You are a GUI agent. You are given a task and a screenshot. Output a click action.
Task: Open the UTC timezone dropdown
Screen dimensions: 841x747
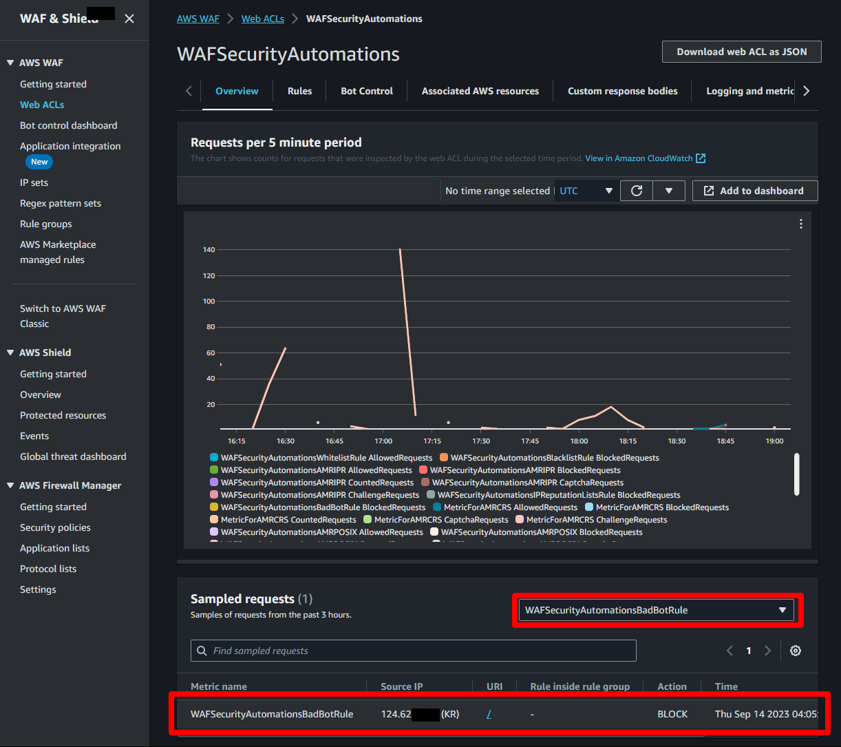(586, 191)
